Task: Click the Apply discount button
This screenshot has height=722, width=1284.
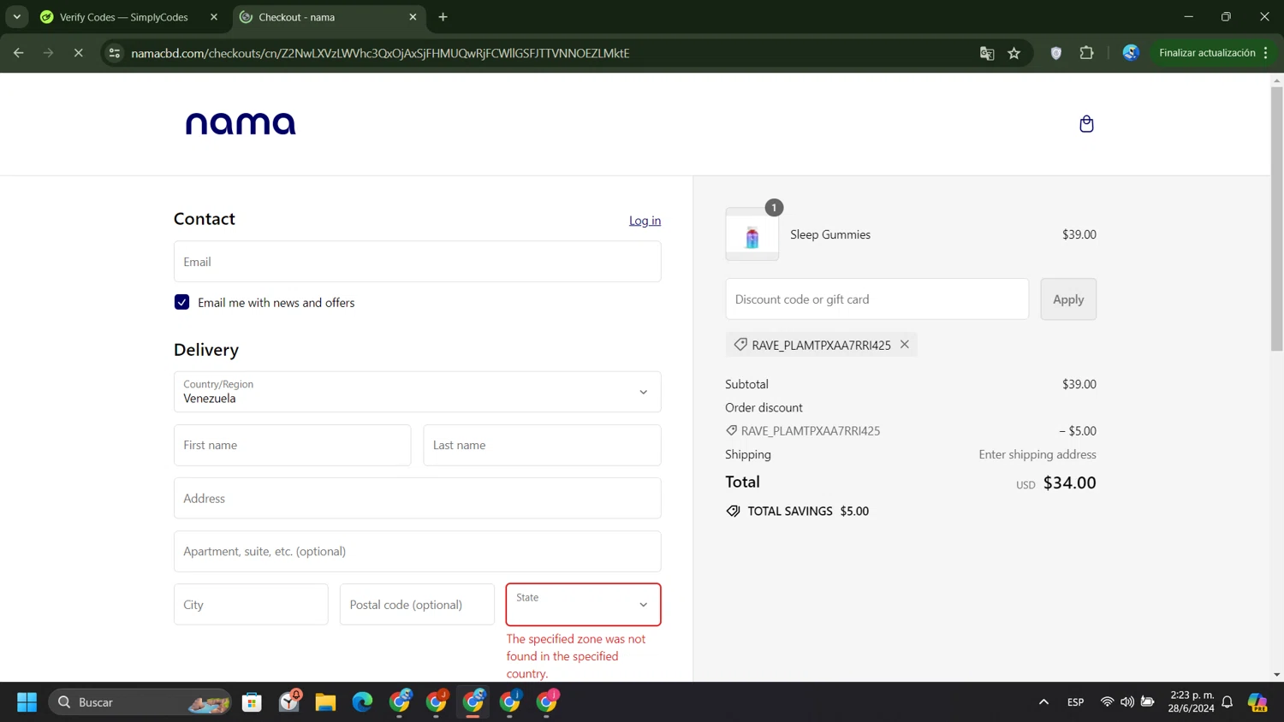Action: click(x=1068, y=299)
